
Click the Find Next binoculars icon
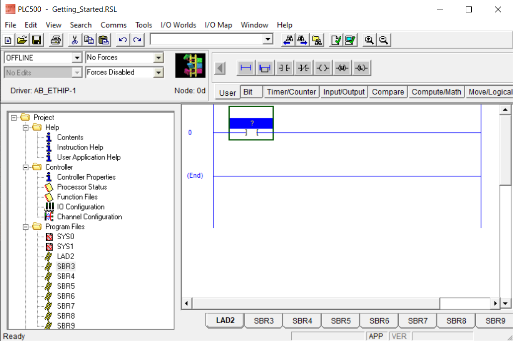(x=302, y=40)
